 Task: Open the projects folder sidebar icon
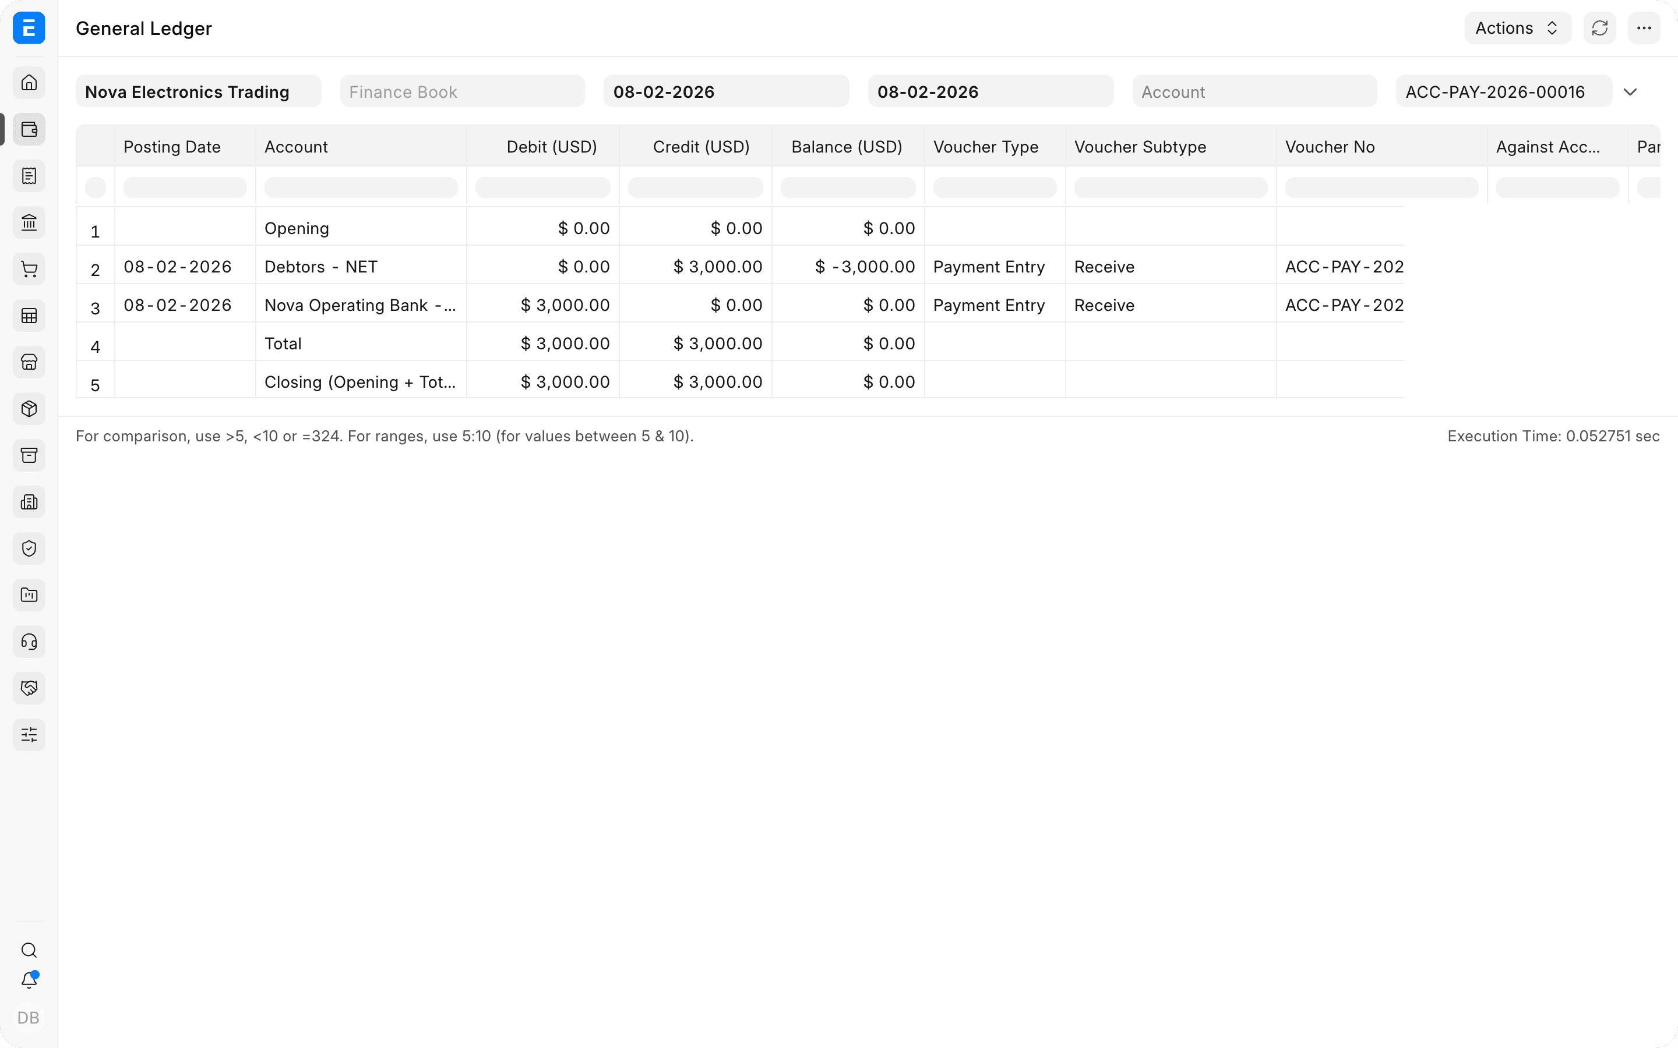point(29,596)
